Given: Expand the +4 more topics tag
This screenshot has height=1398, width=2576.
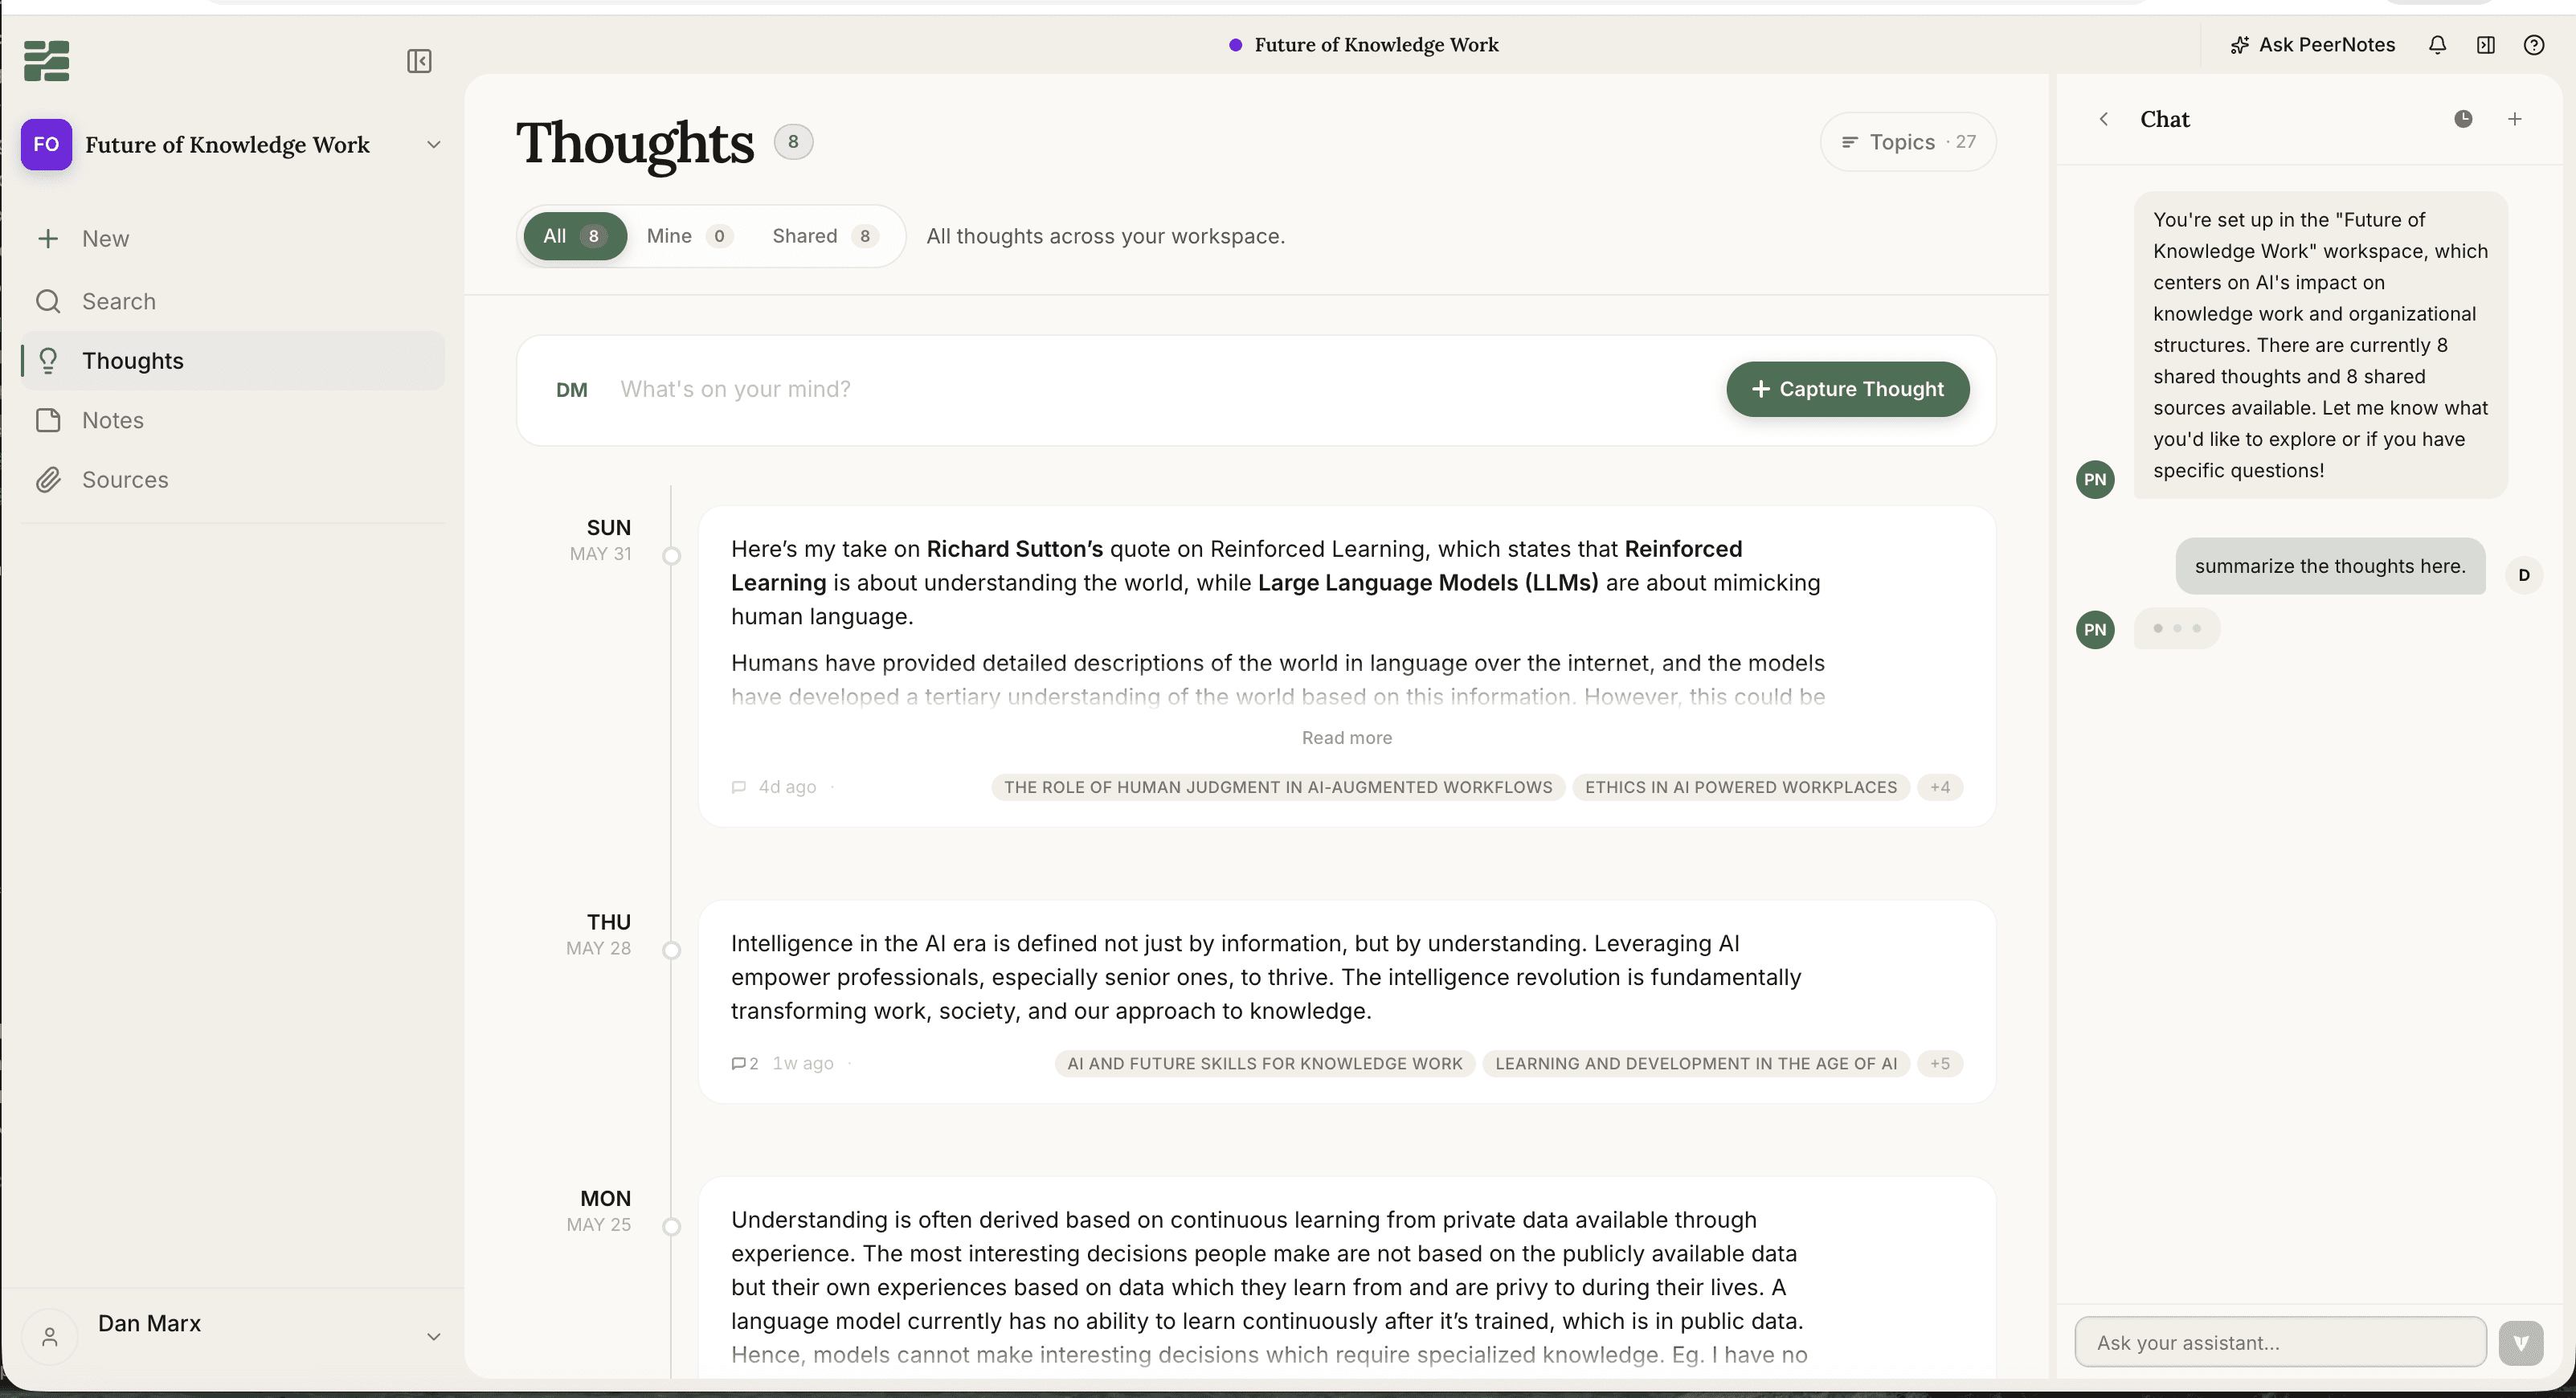Looking at the screenshot, I should (1940, 787).
